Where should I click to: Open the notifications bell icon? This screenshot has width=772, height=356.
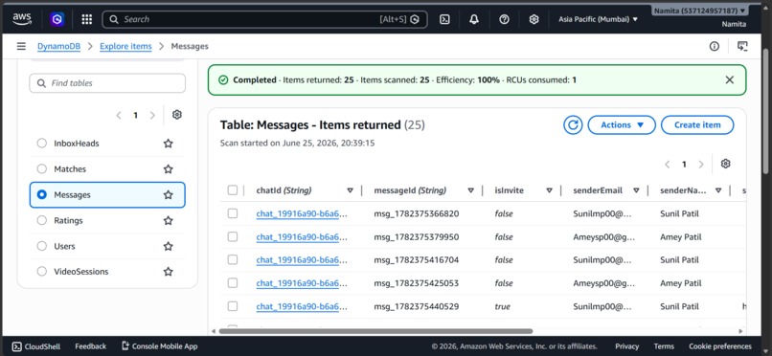(474, 19)
